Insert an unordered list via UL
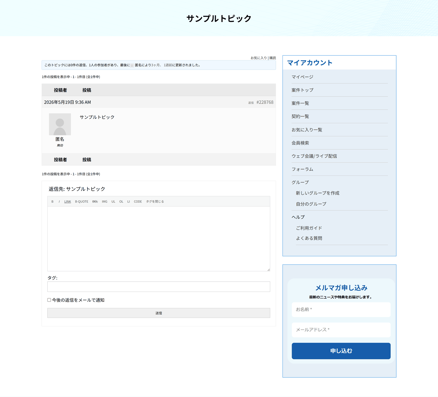The image size is (438, 397). [x=113, y=202]
